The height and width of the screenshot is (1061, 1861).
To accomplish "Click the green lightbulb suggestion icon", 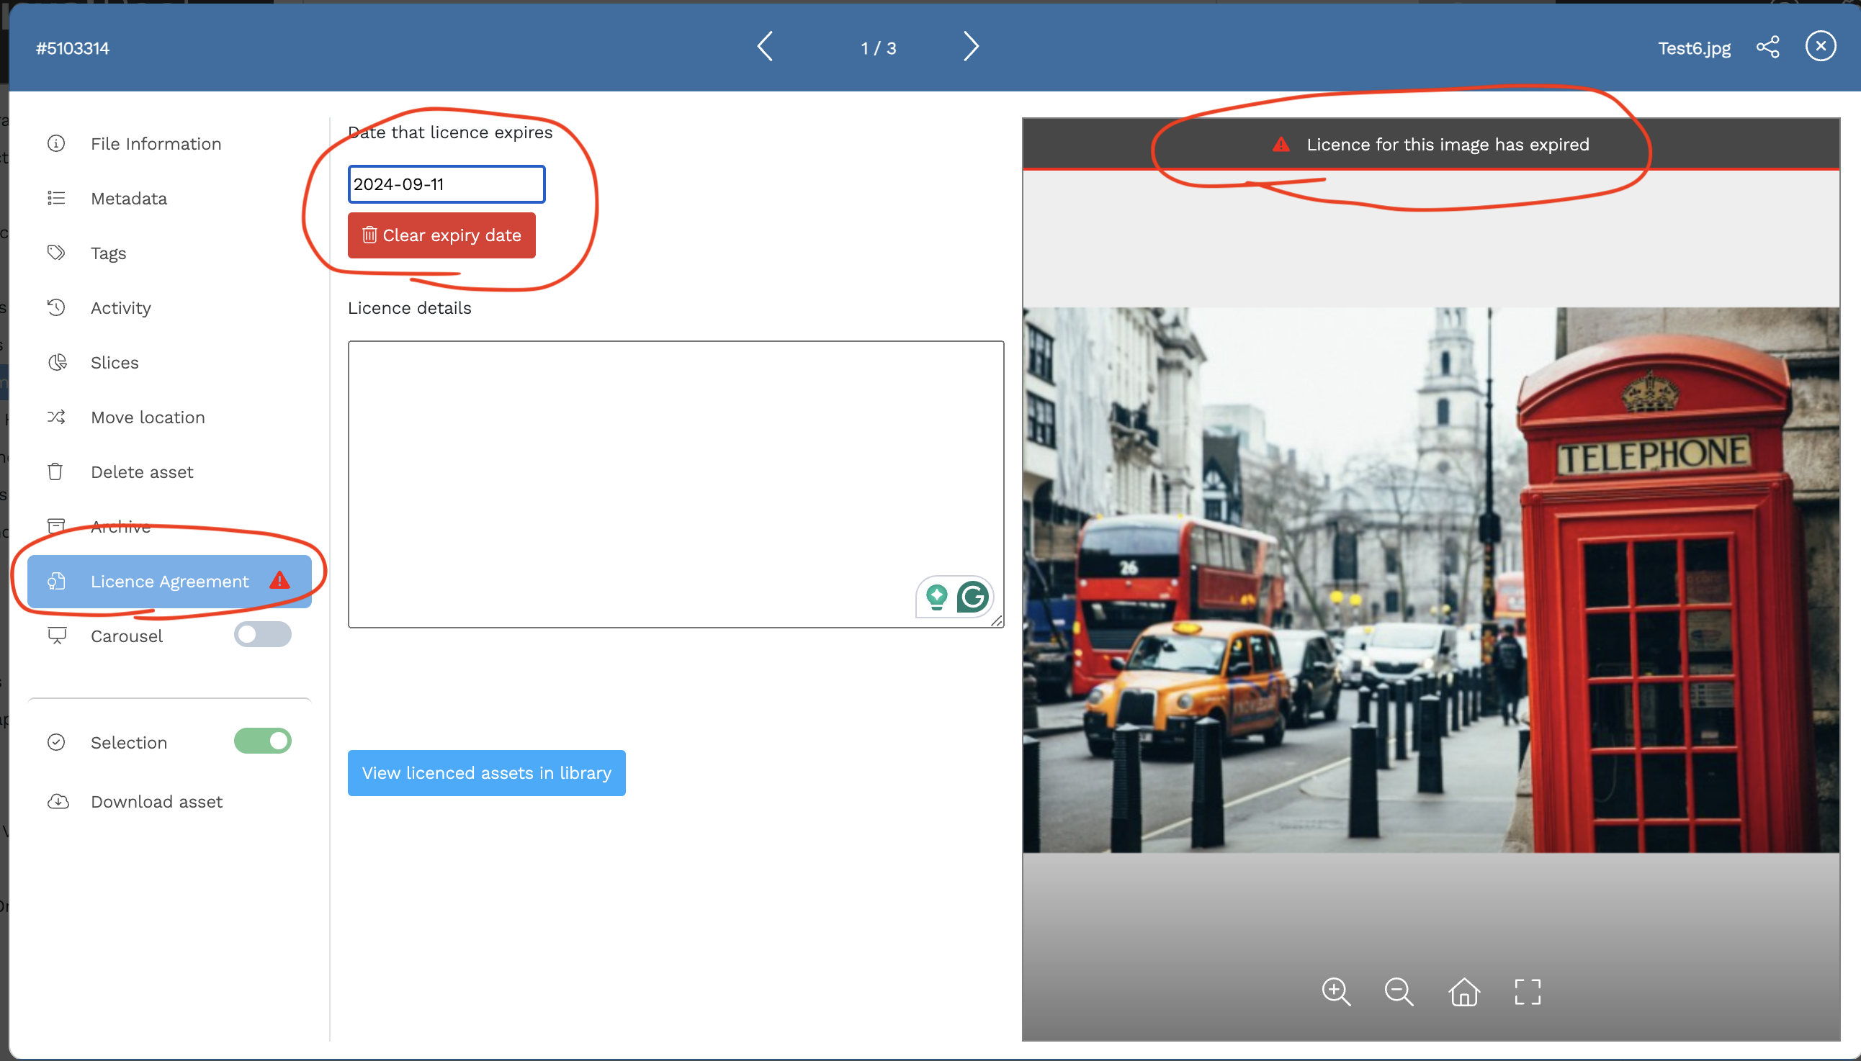I will [937, 597].
